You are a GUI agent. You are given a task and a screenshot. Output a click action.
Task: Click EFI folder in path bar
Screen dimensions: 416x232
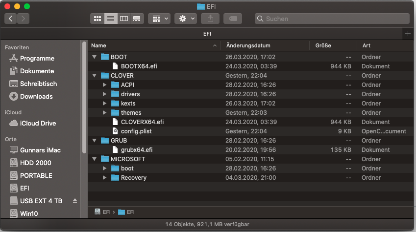click(x=126, y=212)
